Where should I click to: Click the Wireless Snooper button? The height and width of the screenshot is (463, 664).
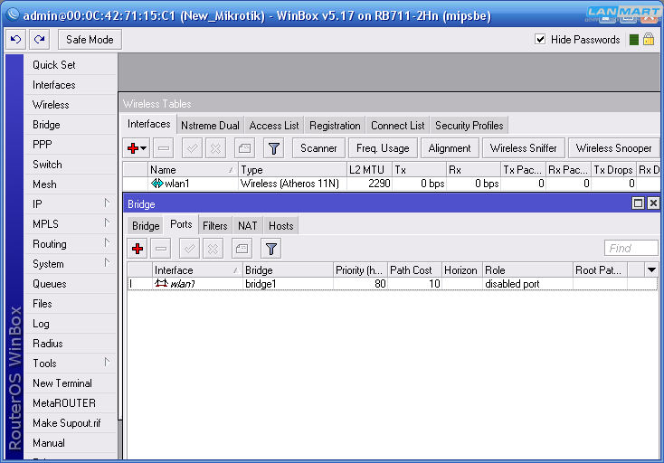point(613,148)
